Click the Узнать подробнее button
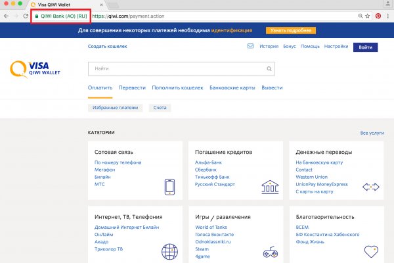 pos(290,30)
